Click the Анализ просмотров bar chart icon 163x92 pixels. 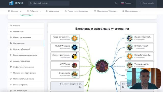click(11, 61)
